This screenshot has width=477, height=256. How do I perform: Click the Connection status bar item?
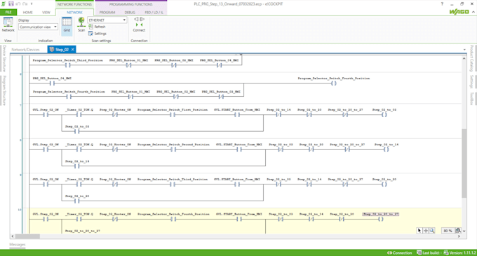coord(399,252)
